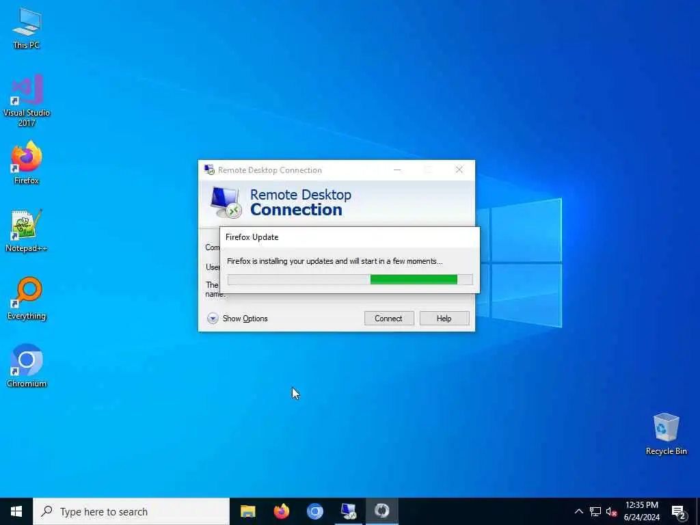Select Visual Studio 2017 desktop shortcut
Screen dimensions: 700x525
[x=27, y=100]
